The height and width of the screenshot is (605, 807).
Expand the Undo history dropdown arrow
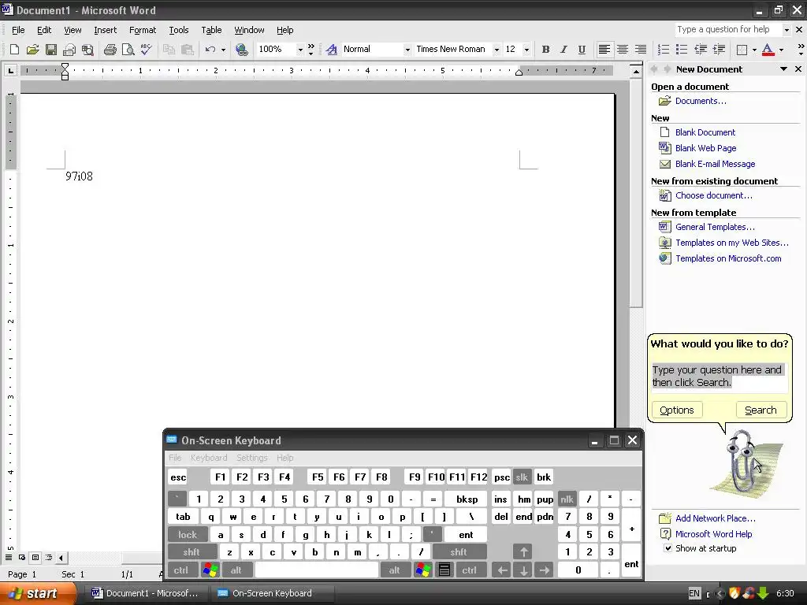coord(223,50)
